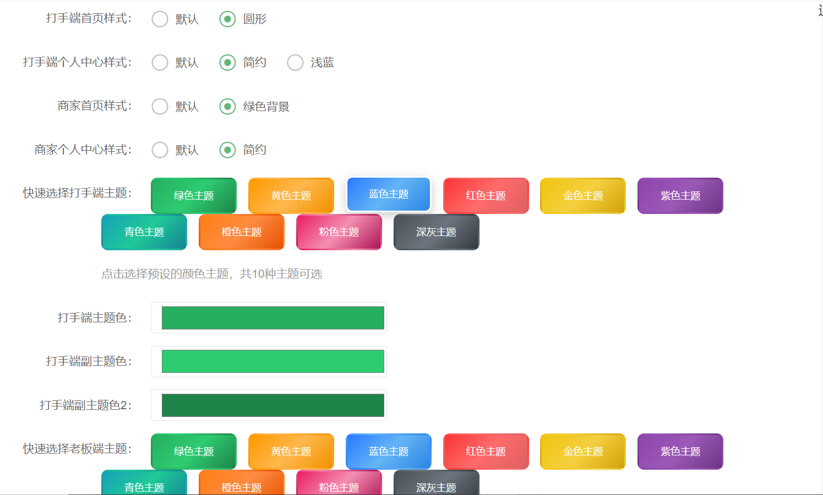
Task: Apply the 黄色主题 for 打手端
Action: pyautogui.click(x=291, y=195)
